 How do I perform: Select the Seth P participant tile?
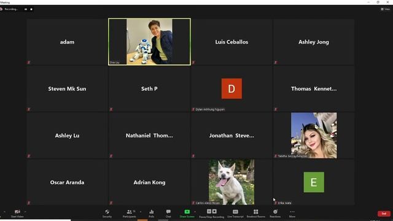(149, 88)
